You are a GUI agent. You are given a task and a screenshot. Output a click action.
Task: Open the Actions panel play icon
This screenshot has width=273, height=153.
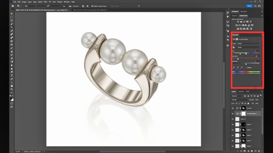click(x=228, y=17)
